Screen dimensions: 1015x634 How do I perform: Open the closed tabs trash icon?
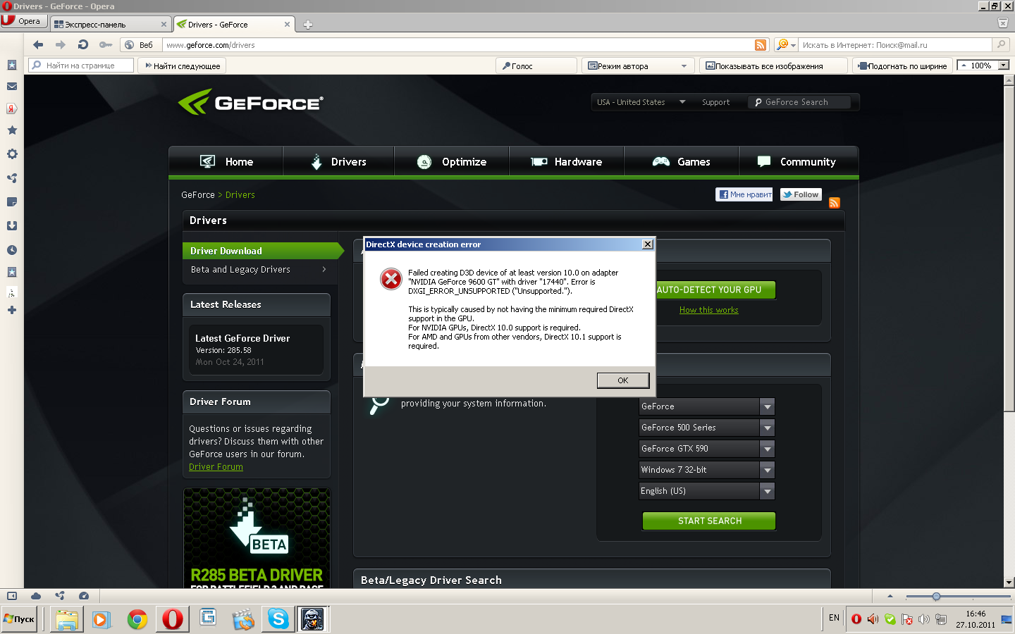[1003, 23]
